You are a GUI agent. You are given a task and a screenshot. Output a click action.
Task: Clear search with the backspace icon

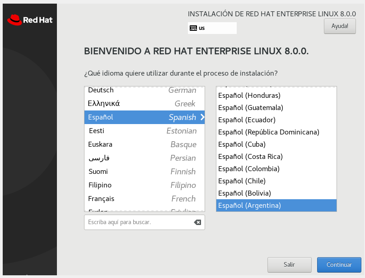(197, 222)
